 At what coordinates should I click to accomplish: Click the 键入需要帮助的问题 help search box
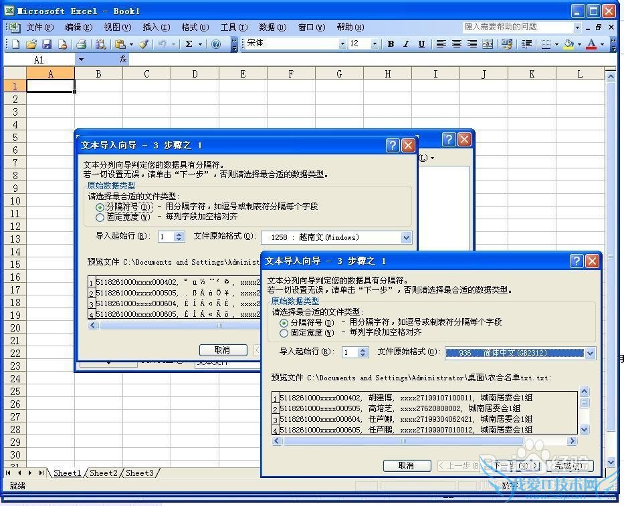518,27
